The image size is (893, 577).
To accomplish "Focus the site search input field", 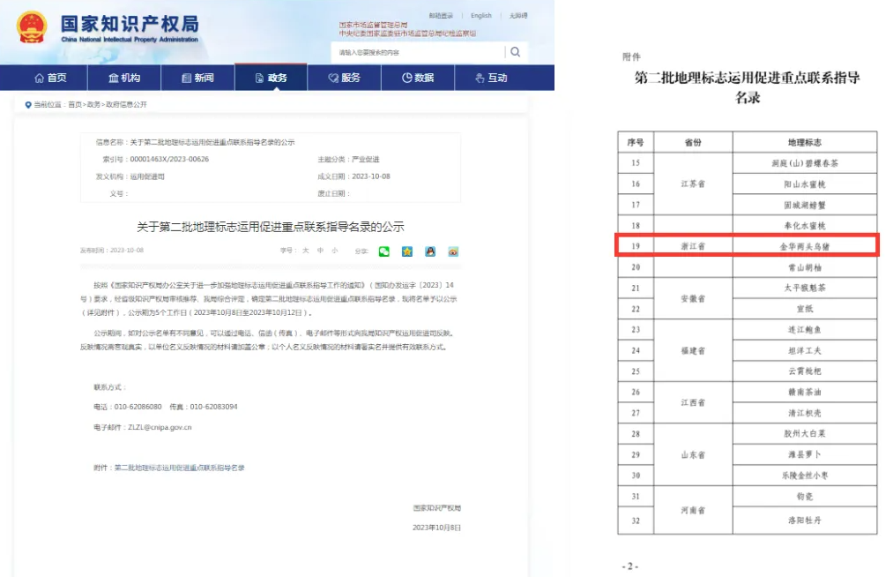I will click(418, 52).
